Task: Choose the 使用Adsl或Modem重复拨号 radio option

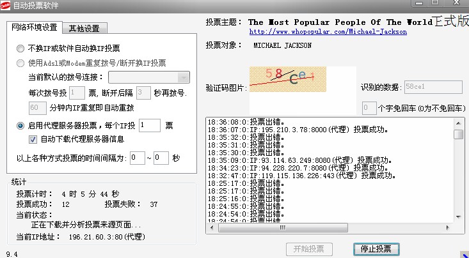Action: (21, 63)
